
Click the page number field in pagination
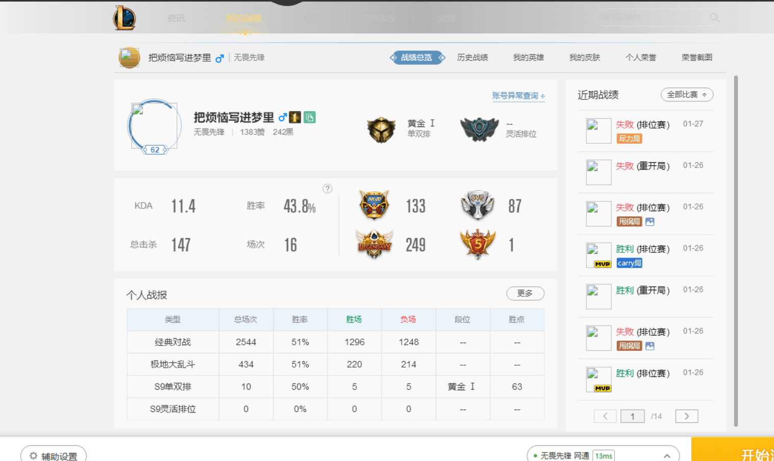(632, 416)
